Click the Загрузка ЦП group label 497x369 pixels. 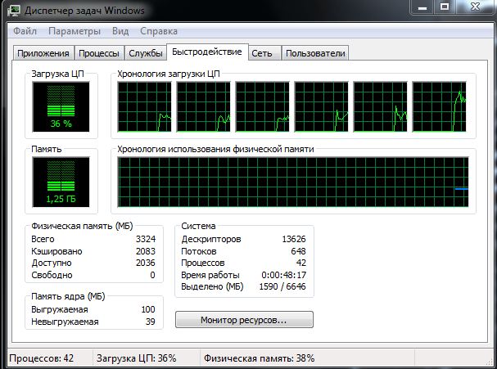point(57,74)
